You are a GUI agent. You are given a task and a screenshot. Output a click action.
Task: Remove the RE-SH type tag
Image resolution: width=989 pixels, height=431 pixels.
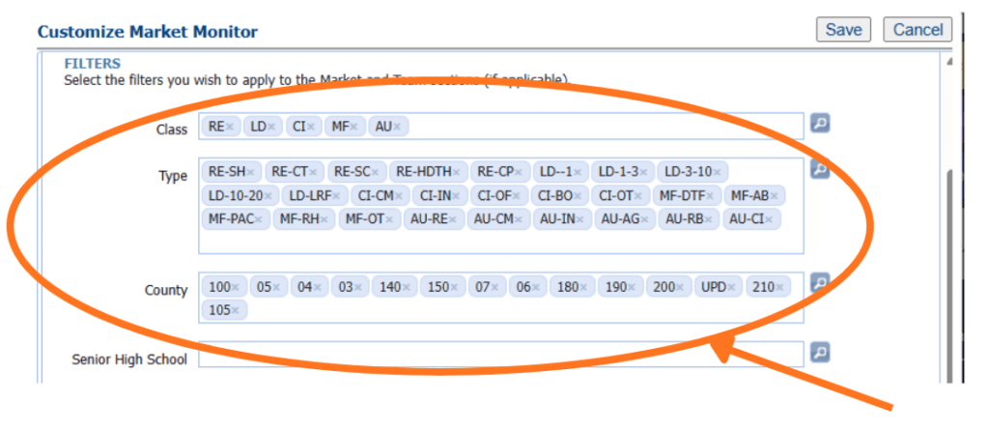pyautogui.click(x=251, y=172)
